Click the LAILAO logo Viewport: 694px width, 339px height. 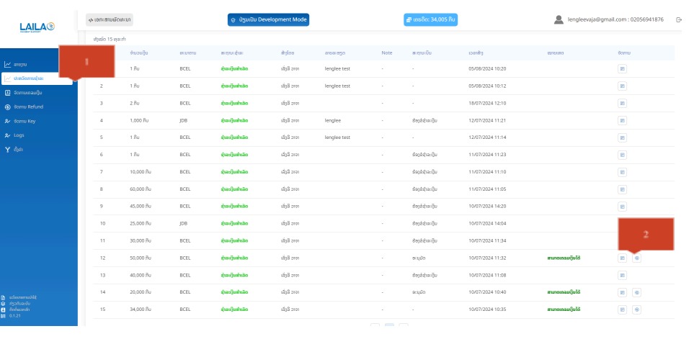(x=37, y=27)
